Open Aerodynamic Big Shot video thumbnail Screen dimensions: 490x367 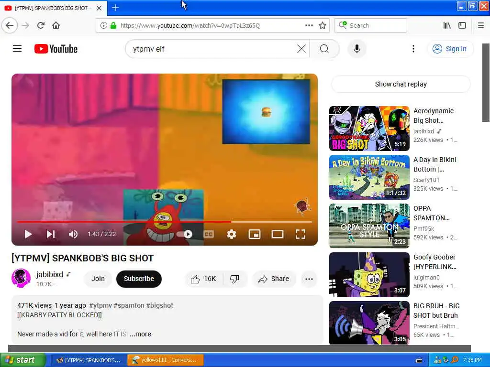(369, 128)
